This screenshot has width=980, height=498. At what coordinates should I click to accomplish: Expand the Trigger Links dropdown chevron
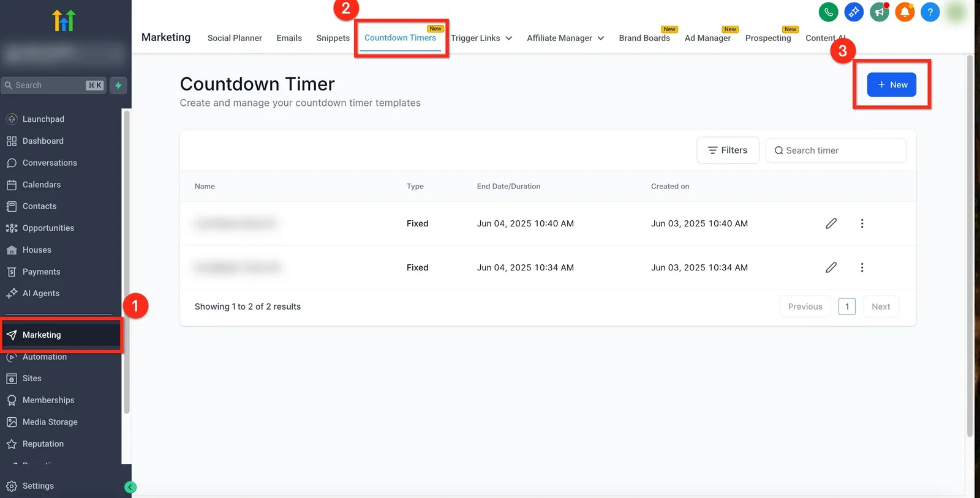(x=509, y=38)
